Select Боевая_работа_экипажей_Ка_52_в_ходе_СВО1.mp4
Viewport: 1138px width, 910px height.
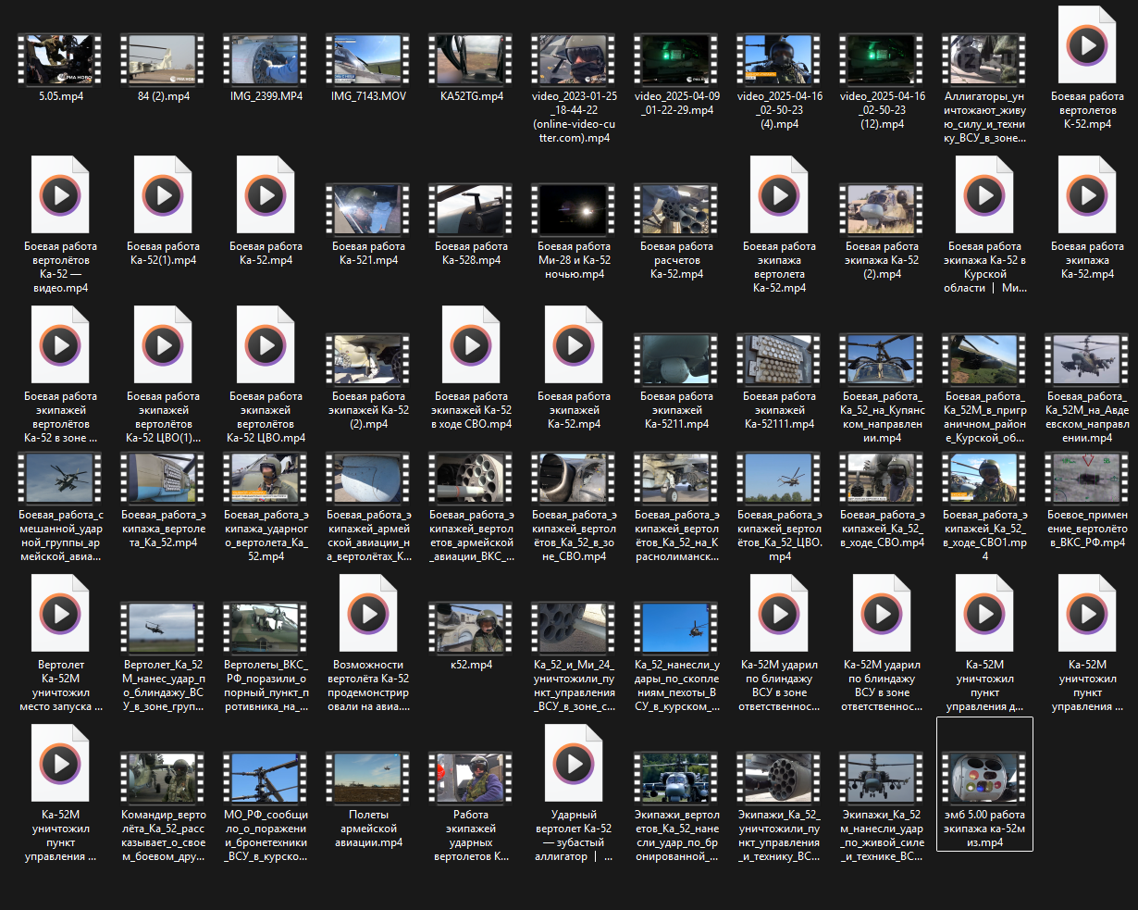984,478
